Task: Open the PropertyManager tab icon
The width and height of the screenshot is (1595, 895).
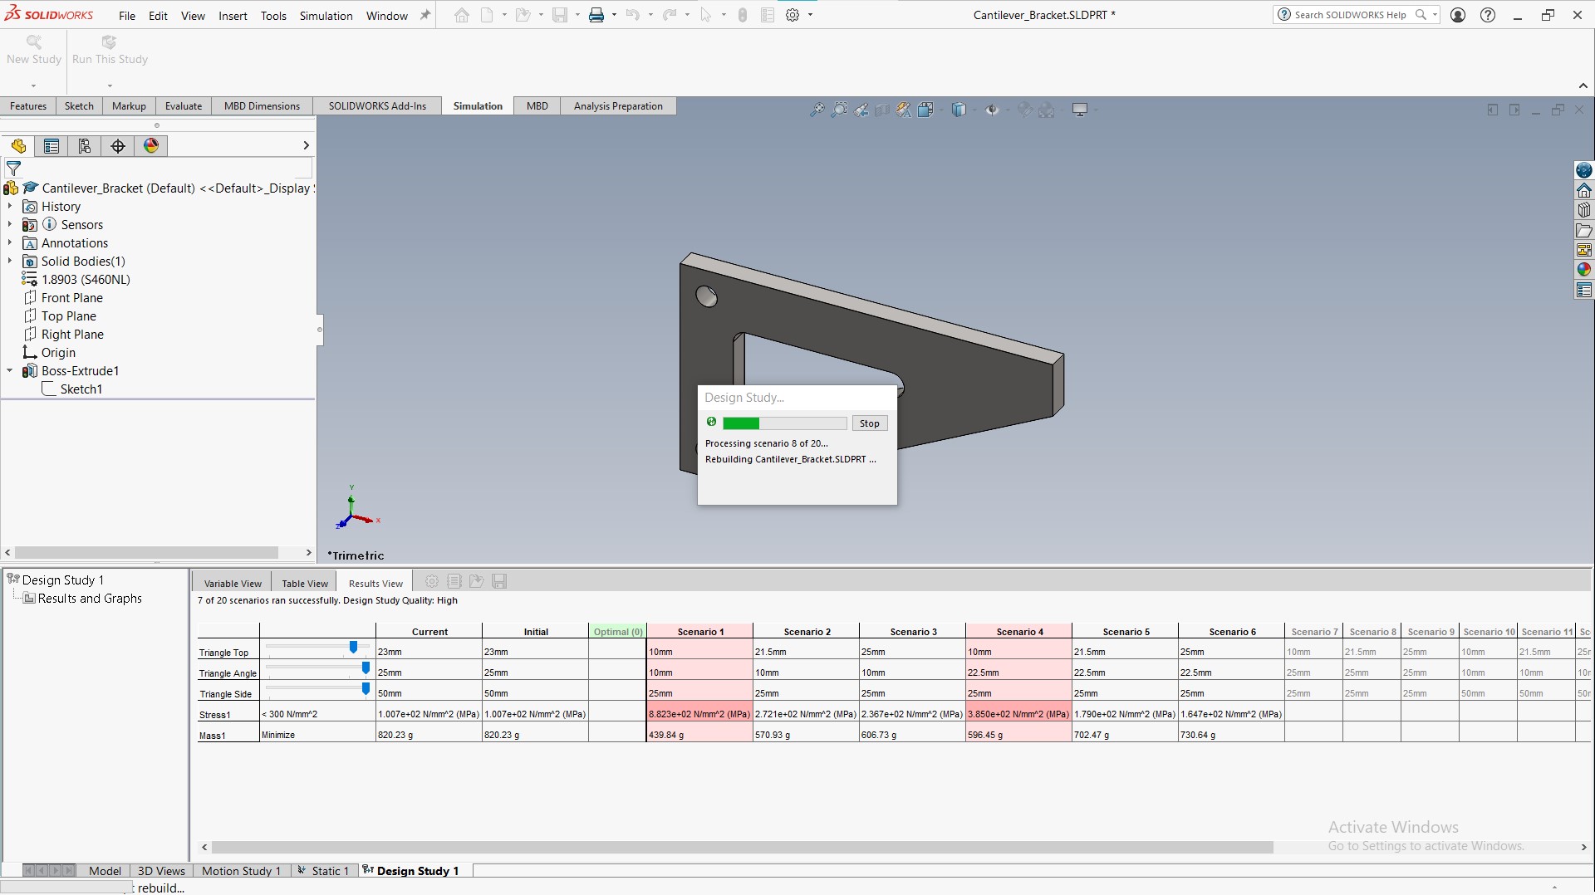Action: coord(52,146)
